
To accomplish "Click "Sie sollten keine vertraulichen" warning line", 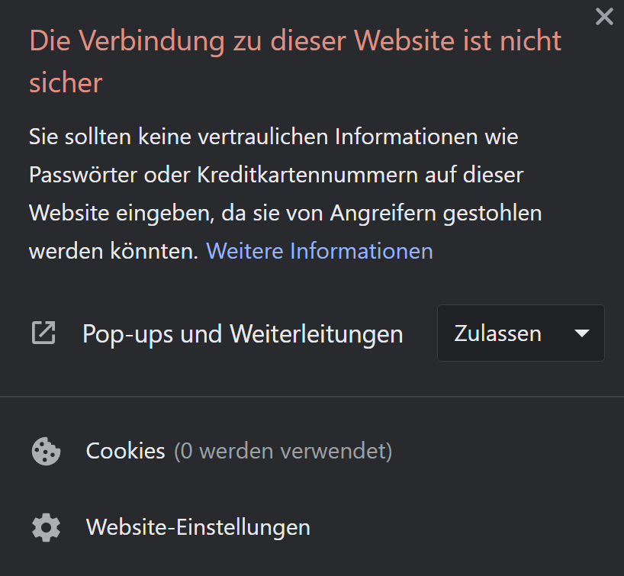I will click(x=179, y=137).
